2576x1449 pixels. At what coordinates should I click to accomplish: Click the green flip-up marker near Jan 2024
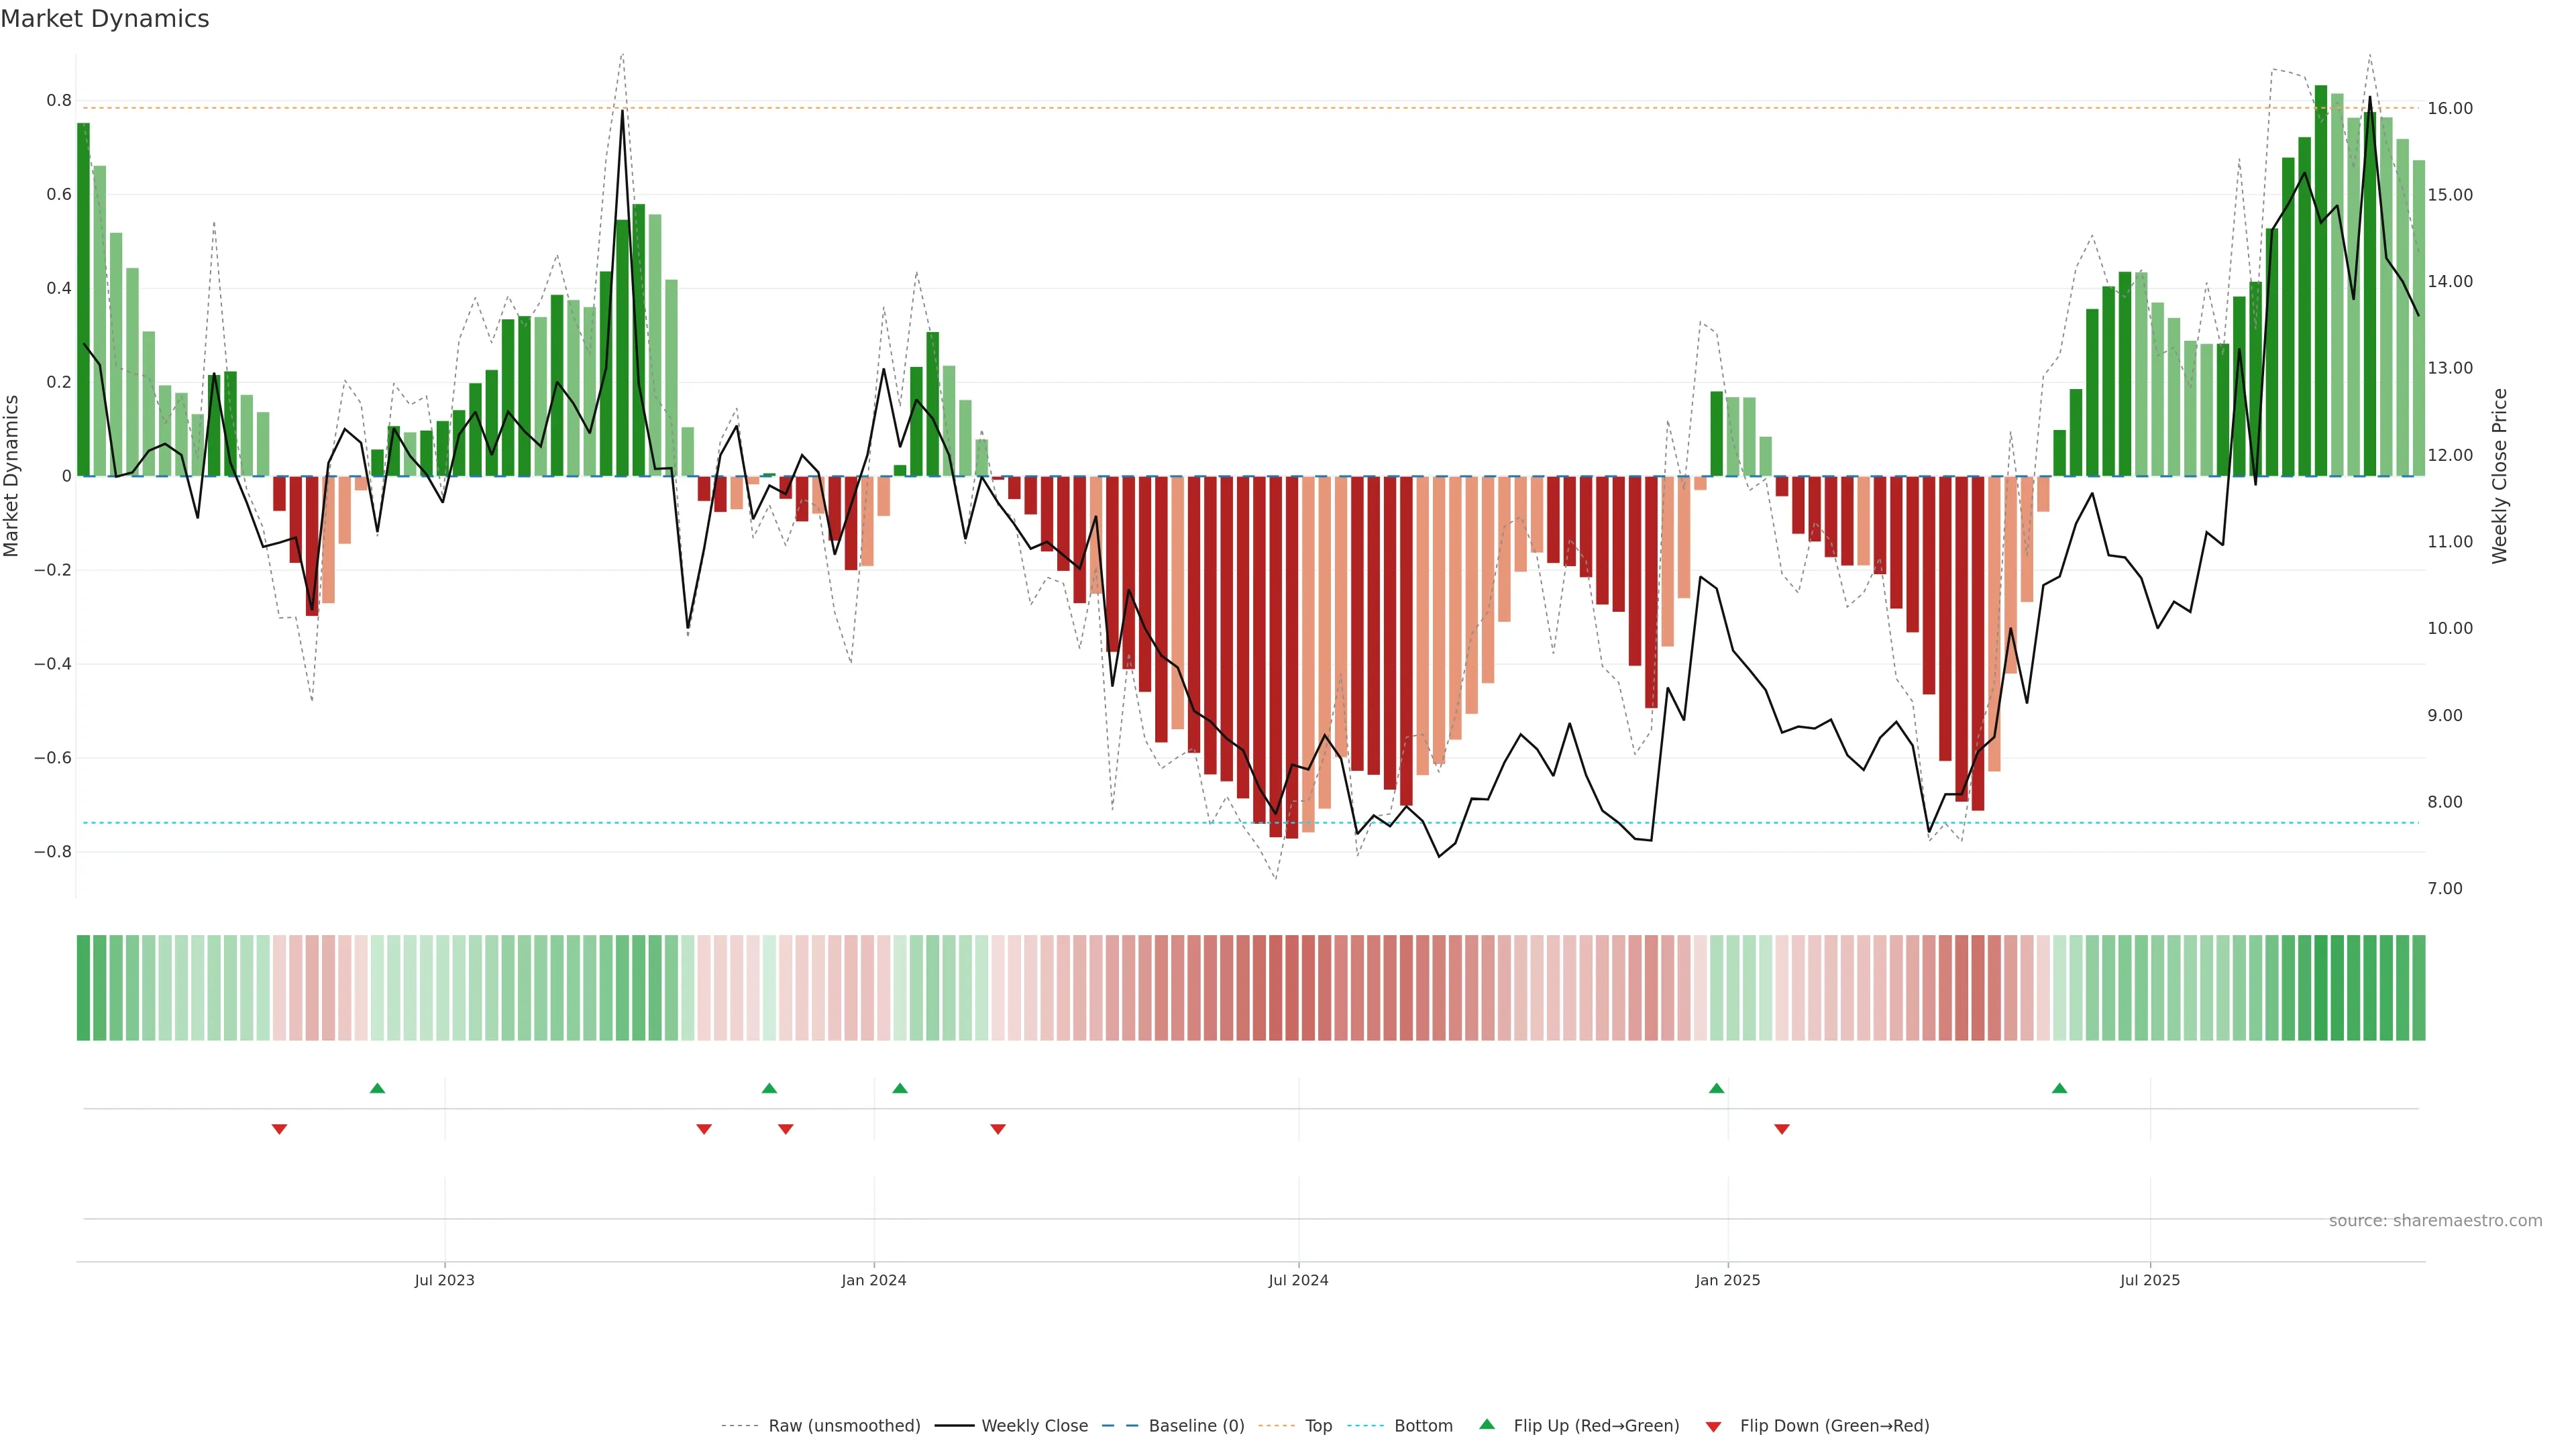coord(900,1088)
